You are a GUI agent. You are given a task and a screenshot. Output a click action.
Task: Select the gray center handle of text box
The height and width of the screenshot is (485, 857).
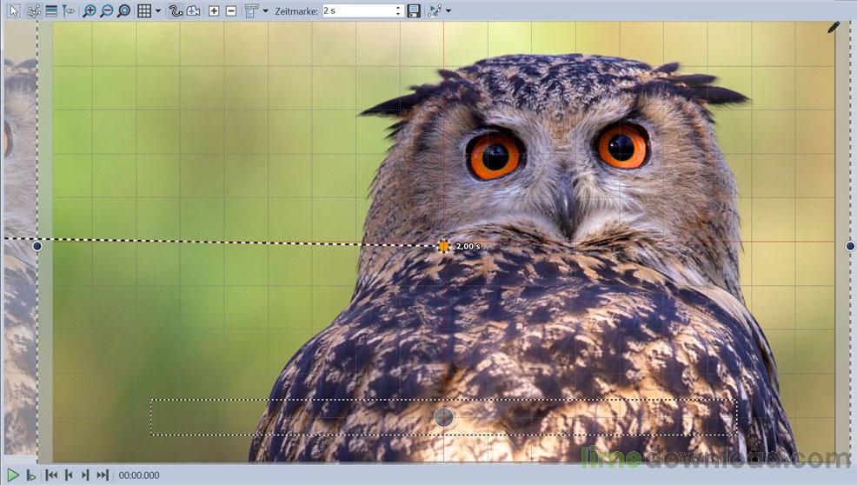click(443, 417)
